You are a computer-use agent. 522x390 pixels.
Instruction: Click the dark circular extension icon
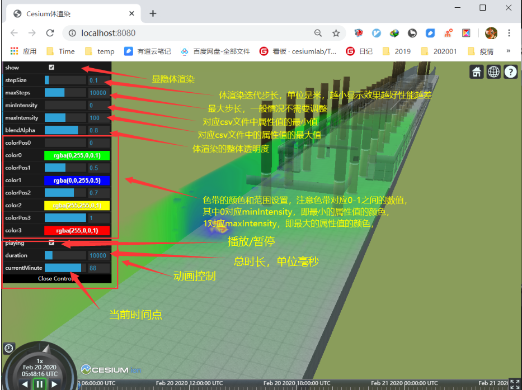(412, 33)
